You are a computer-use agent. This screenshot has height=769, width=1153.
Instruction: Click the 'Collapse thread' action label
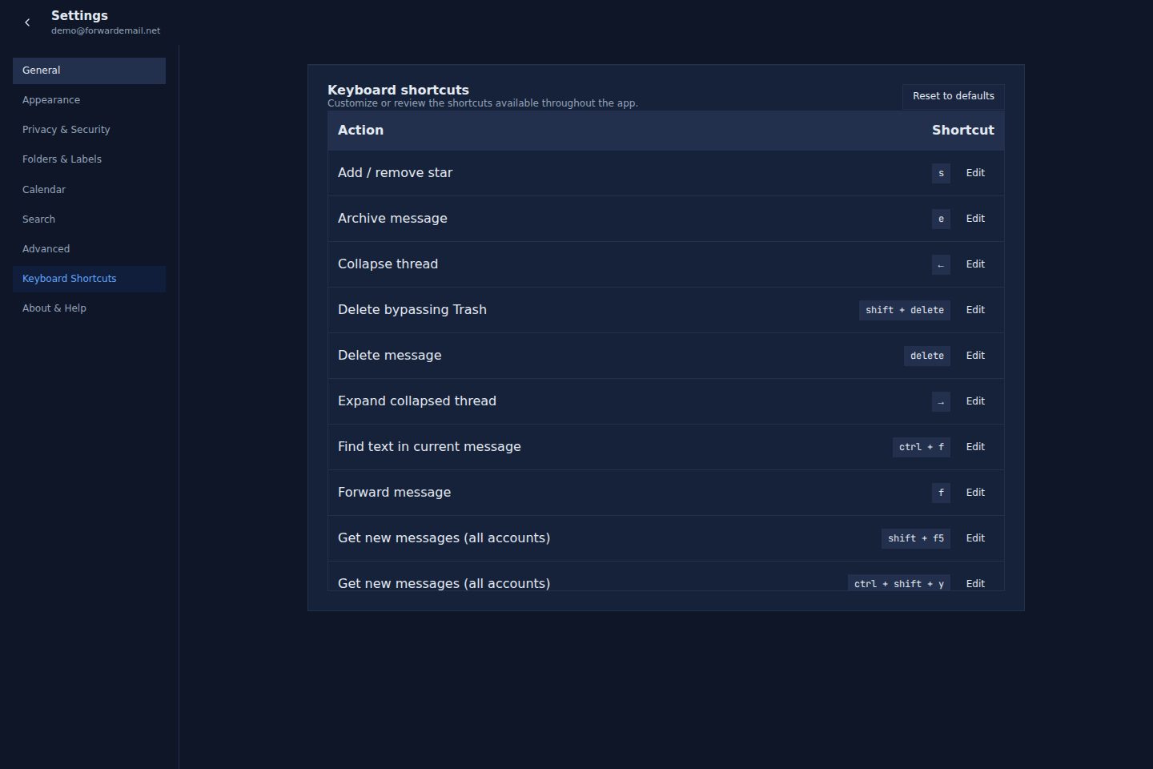388,264
